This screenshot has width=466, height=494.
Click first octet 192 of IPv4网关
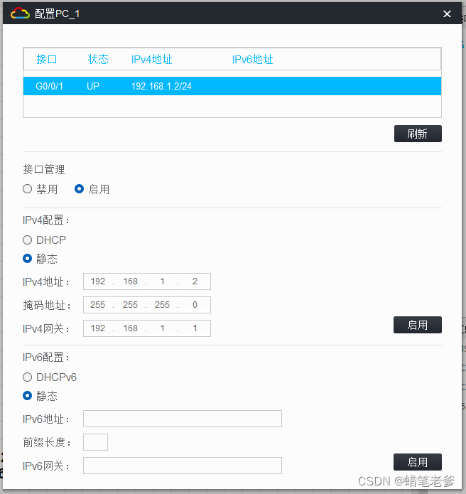coord(97,328)
